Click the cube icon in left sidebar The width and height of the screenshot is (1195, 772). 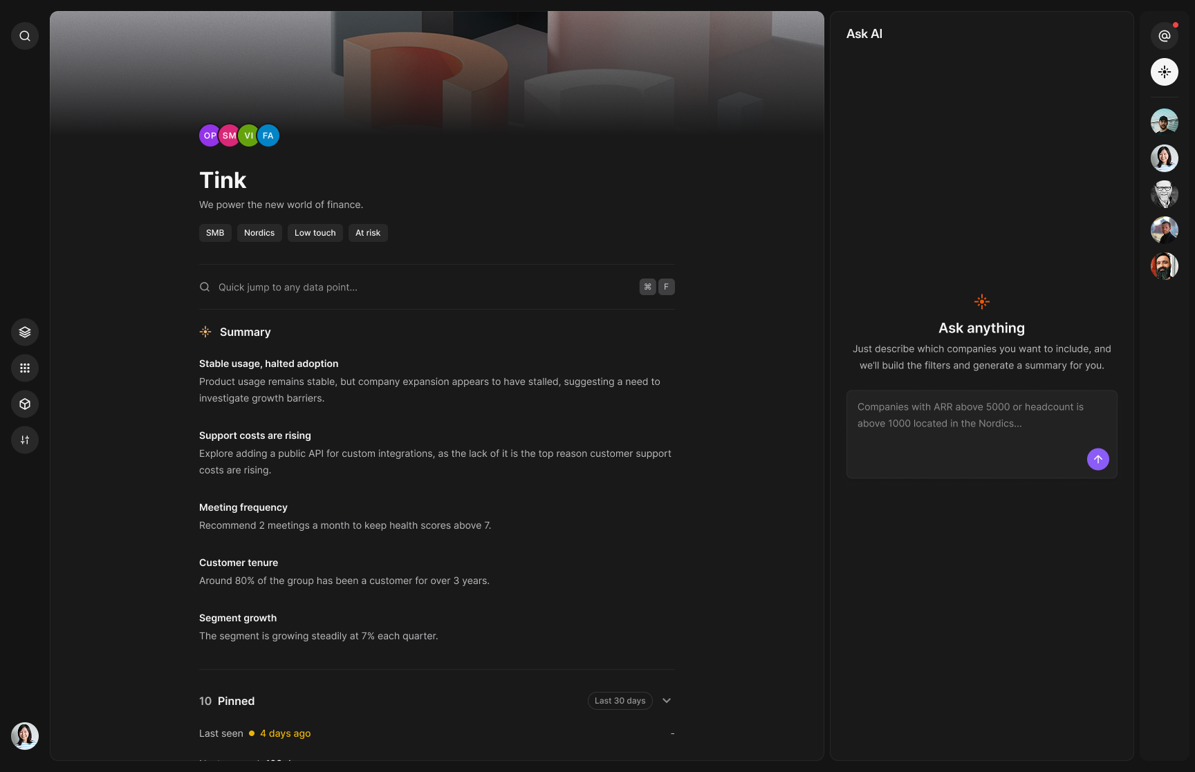(25, 404)
